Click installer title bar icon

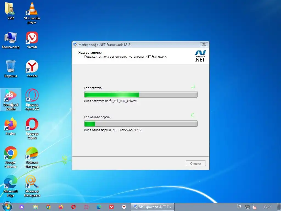pos(75,45)
